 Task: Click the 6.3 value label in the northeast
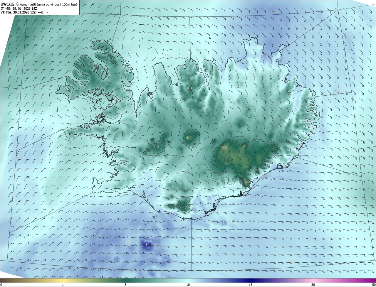pos(287,90)
